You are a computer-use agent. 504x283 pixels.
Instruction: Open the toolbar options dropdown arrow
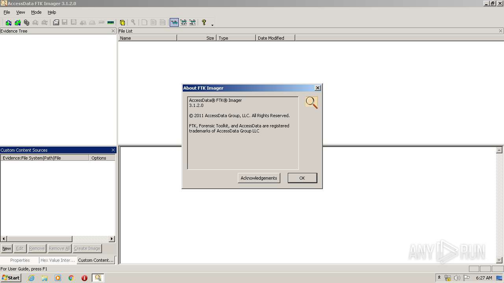tap(212, 25)
